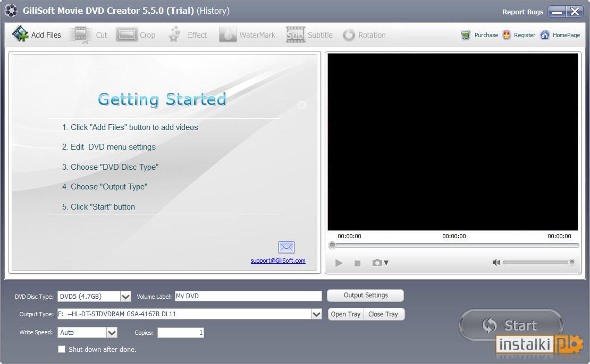The image size is (590, 364).
Task: Click the Start button
Action: click(511, 325)
